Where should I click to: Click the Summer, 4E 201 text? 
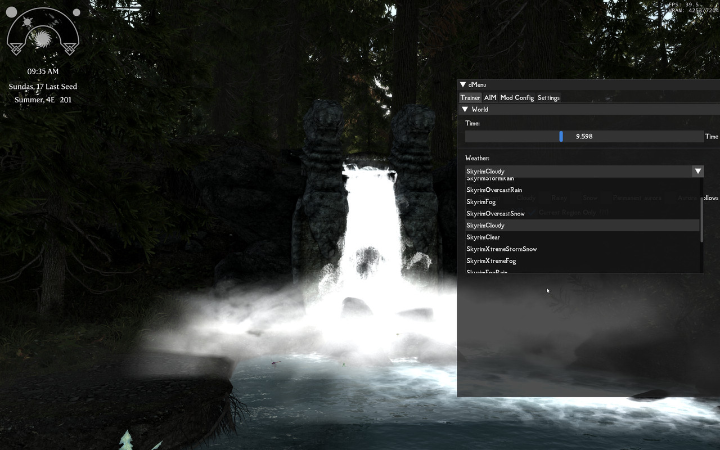coord(43,100)
